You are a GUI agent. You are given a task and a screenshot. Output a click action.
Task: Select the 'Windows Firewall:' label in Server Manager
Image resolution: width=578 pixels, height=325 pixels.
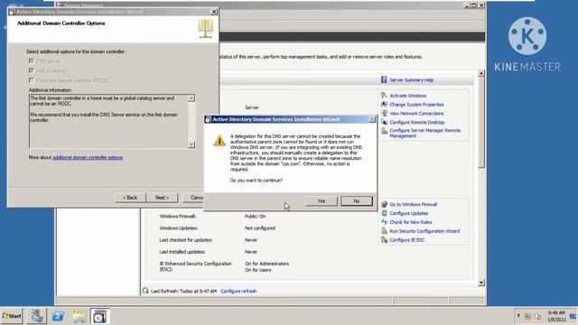click(178, 217)
